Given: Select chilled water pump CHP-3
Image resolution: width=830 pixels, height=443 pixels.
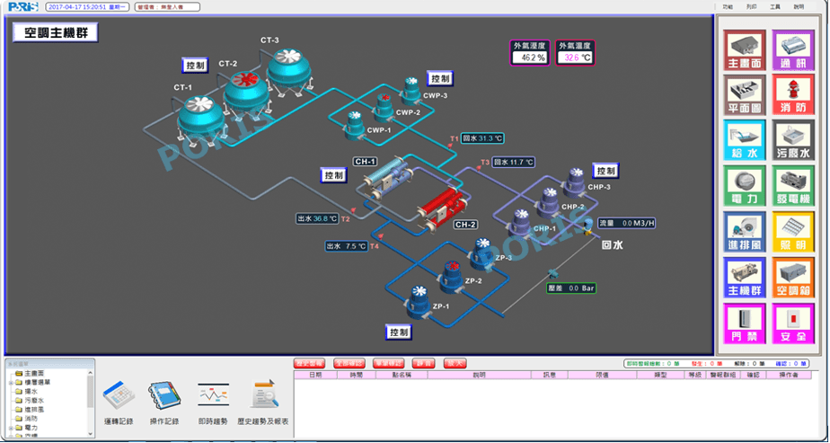Looking at the screenshot, I should click(576, 183).
